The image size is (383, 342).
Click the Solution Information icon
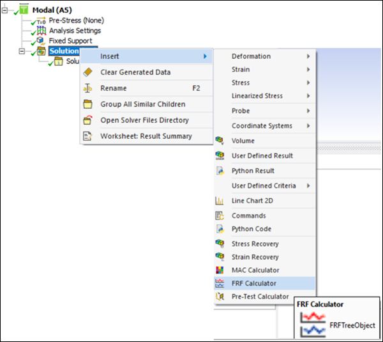58,61
